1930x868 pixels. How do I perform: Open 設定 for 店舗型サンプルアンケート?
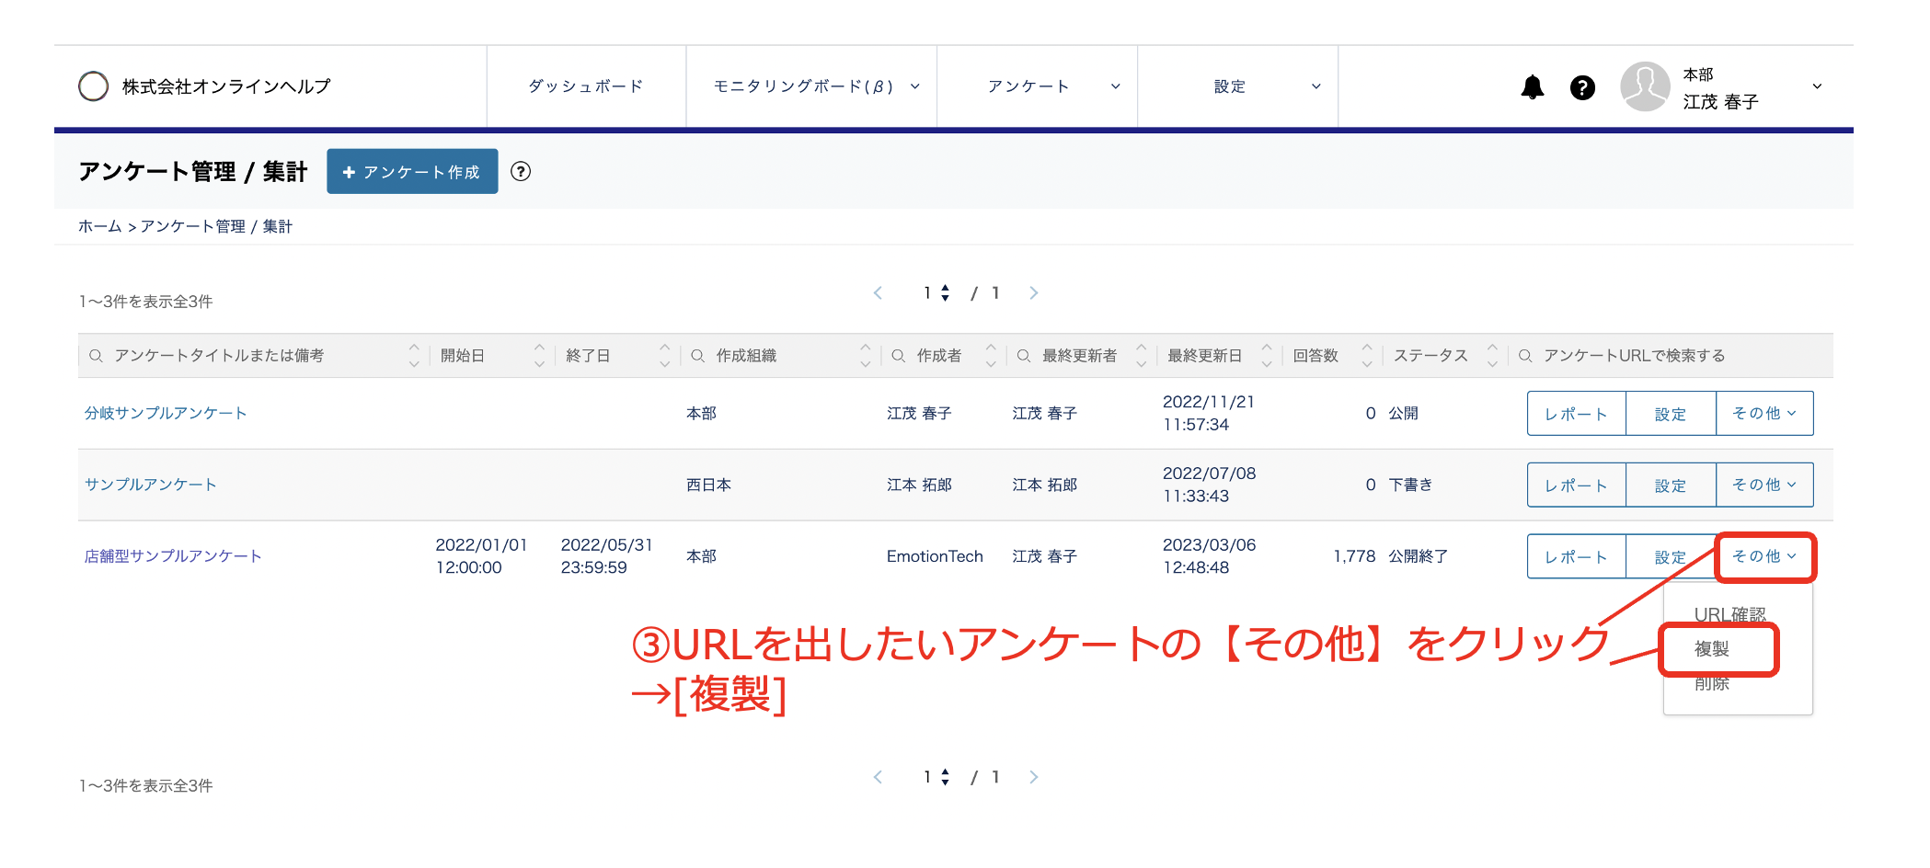click(1671, 556)
